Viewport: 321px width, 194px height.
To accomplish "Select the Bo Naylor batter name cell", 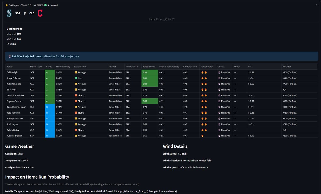I will click(17, 90).
